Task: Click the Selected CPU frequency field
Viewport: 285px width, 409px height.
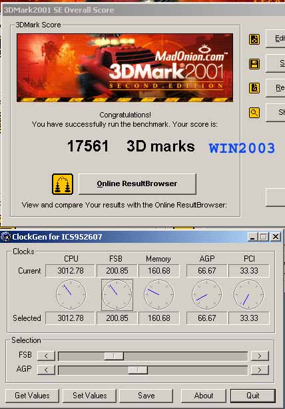Action: (71, 318)
